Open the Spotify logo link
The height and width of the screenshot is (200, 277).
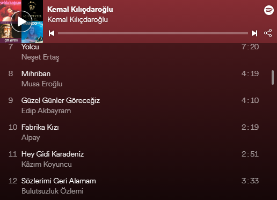pos(269,10)
